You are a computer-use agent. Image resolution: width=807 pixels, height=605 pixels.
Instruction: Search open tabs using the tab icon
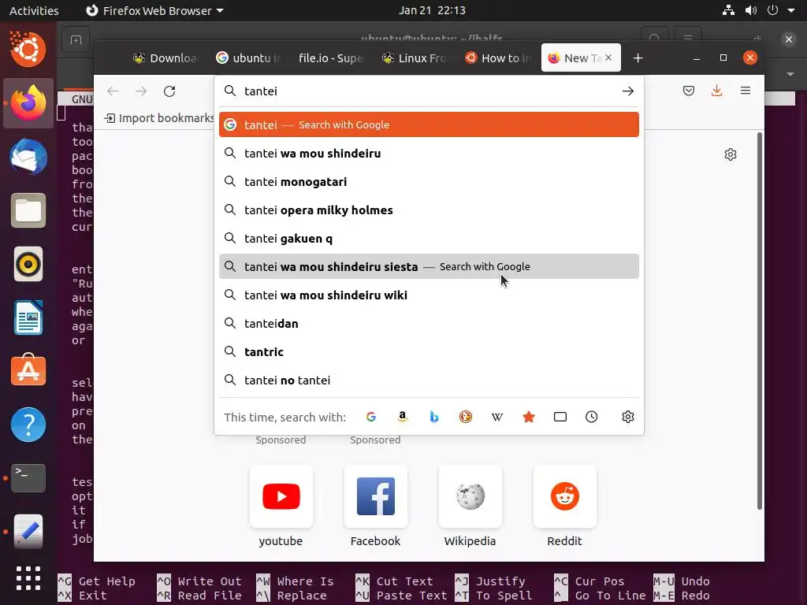560,417
